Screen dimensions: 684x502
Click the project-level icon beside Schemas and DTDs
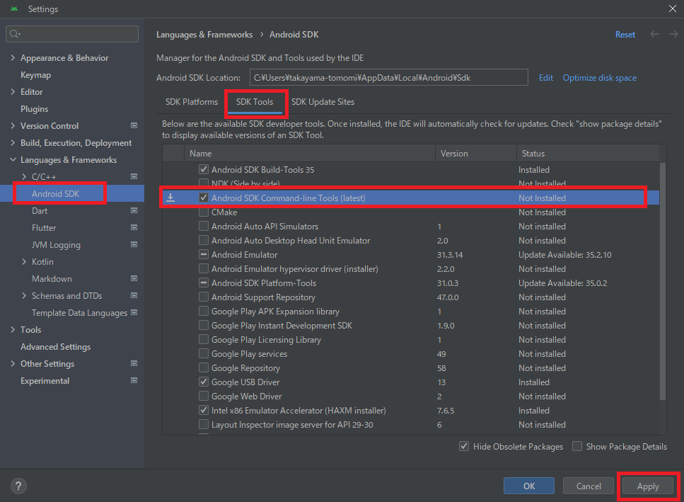pos(134,295)
